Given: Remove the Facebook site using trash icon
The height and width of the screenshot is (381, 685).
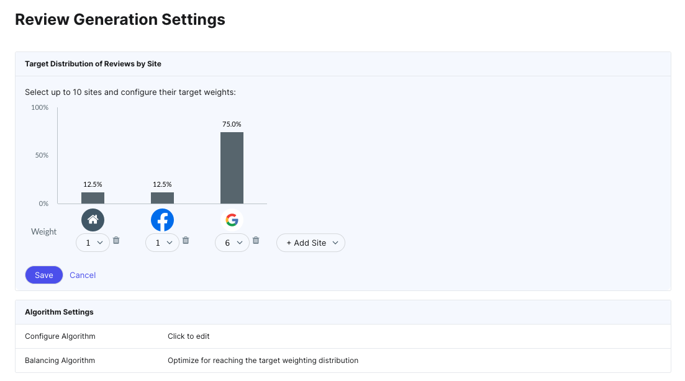Looking at the screenshot, I should [x=186, y=240].
